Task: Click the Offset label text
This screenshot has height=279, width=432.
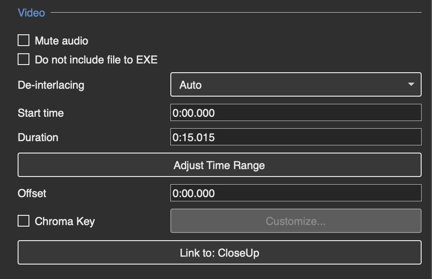Action: 32,193
